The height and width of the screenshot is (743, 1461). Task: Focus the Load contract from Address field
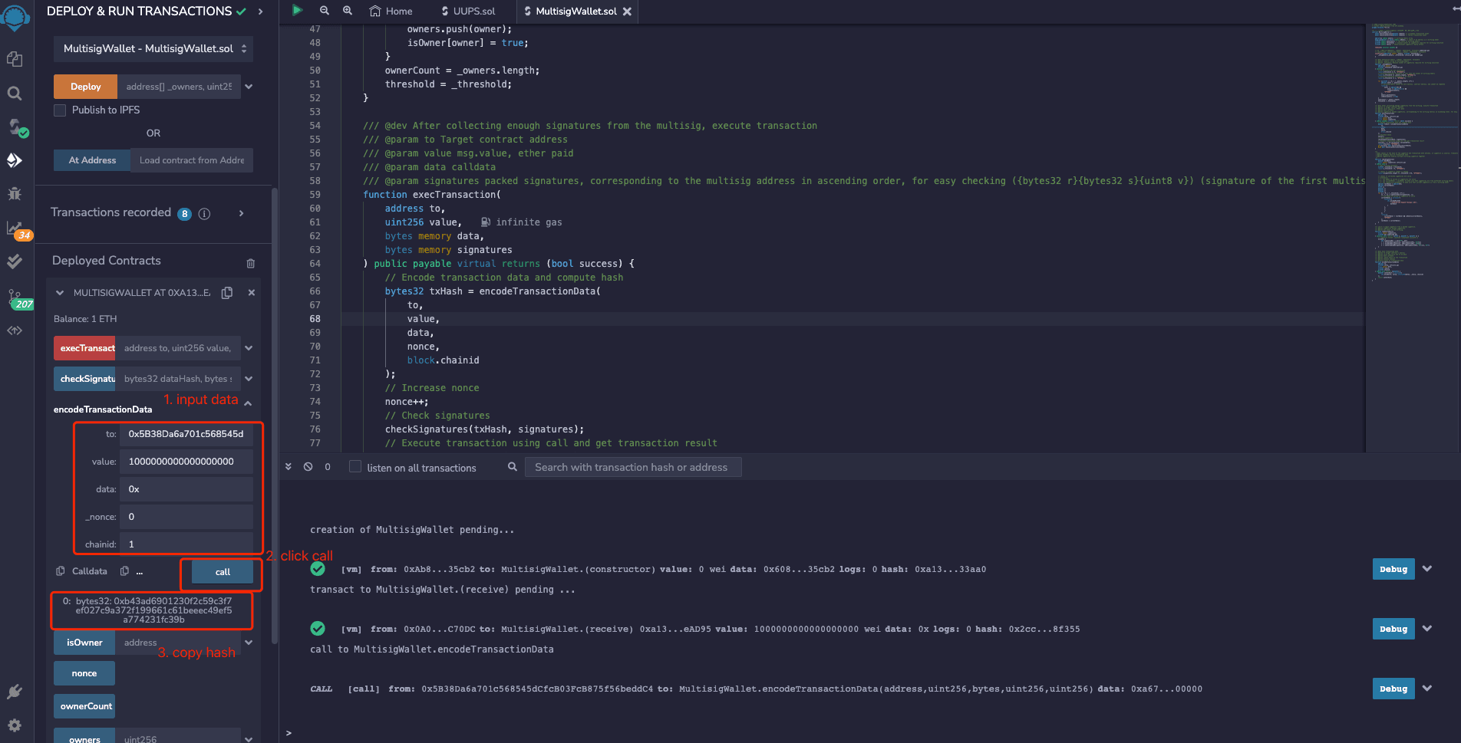point(192,160)
